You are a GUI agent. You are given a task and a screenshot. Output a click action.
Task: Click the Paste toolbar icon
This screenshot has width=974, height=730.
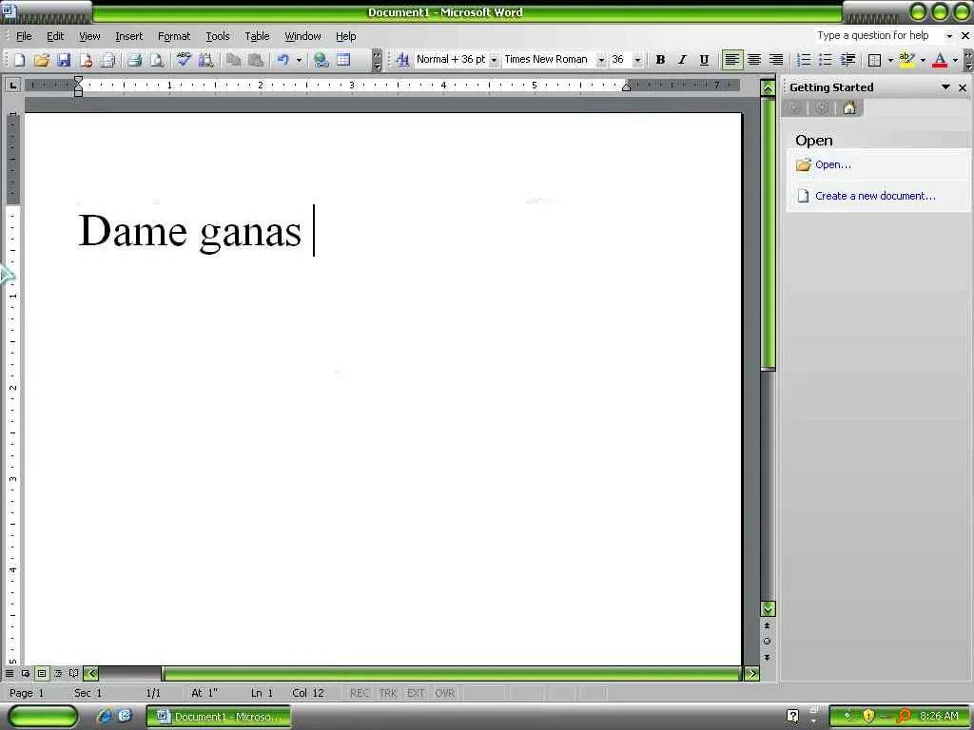coord(255,60)
